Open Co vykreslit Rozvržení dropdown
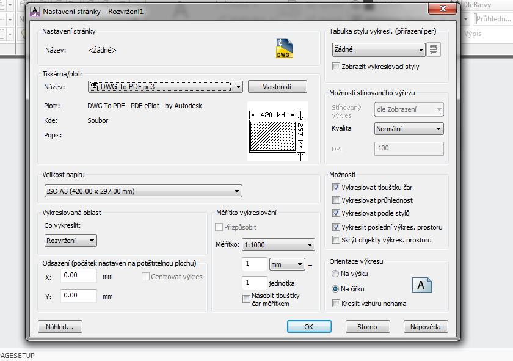This screenshot has height=361, width=513. click(x=70, y=241)
